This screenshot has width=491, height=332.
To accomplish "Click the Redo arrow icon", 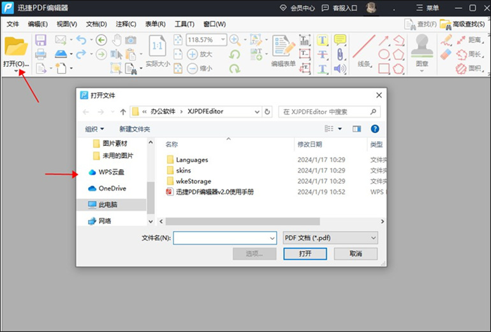I will point(82,54).
